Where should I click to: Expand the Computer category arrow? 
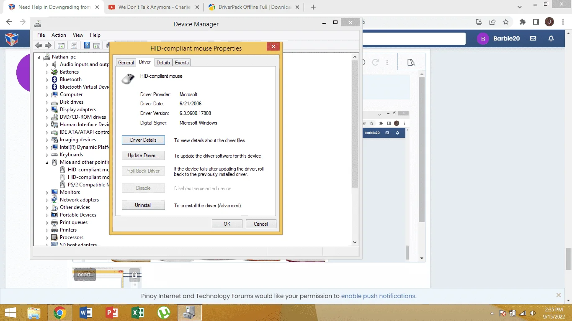[x=47, y=94]
